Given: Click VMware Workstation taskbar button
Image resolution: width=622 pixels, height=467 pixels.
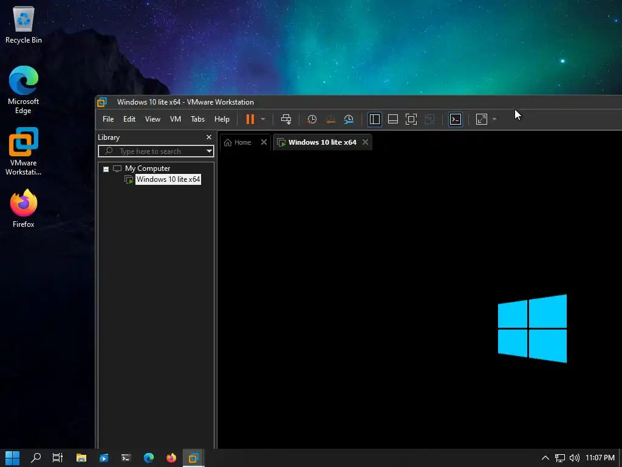Looking at the screenshot, I should [194, 458].
